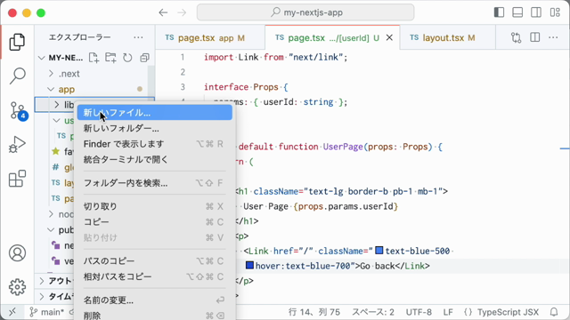Viewport: 570px width, 320px height.
Task: Open Source Control view with badge
Action: coord(18,110)
